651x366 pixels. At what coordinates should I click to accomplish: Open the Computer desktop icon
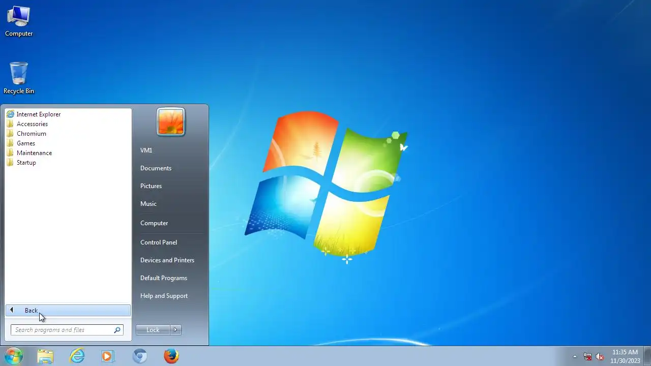pyautogui.click(x=19, y=21)
